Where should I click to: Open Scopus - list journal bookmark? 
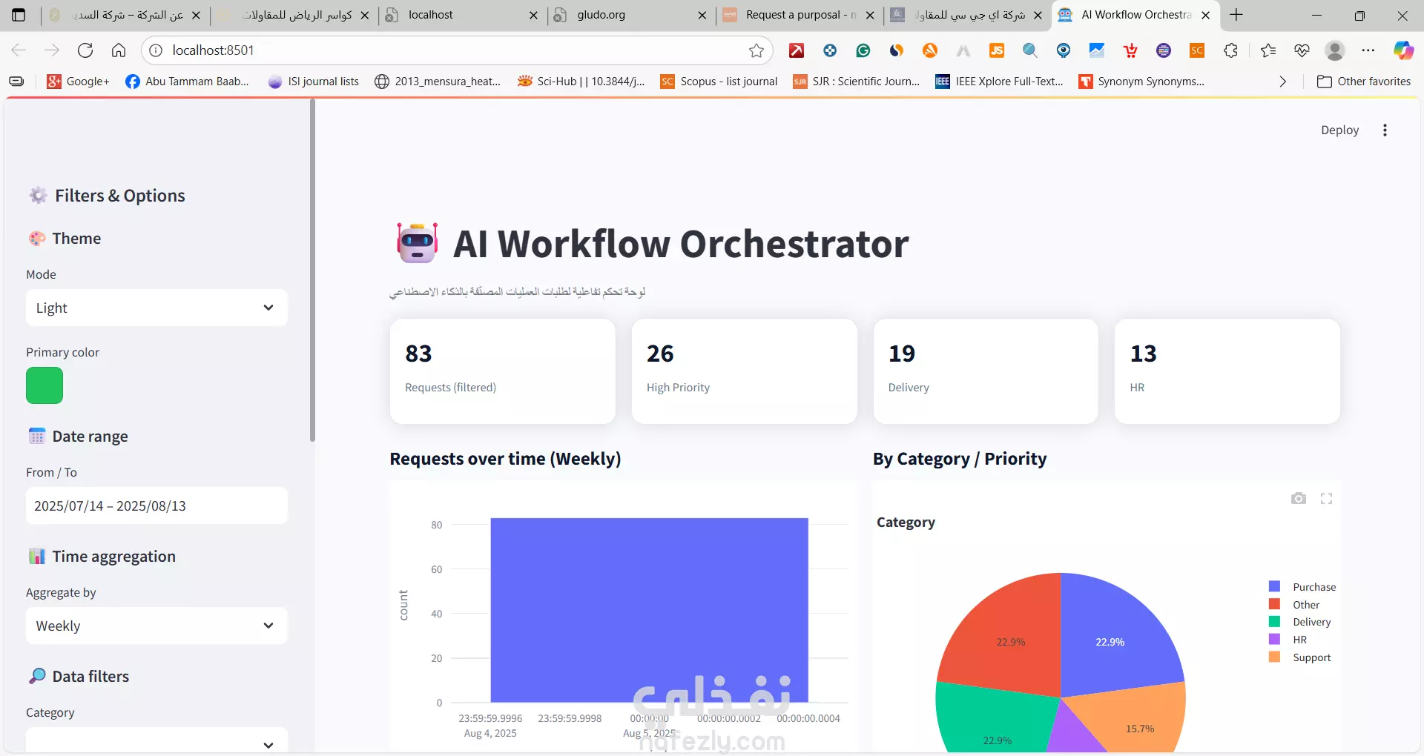(719, 82)
